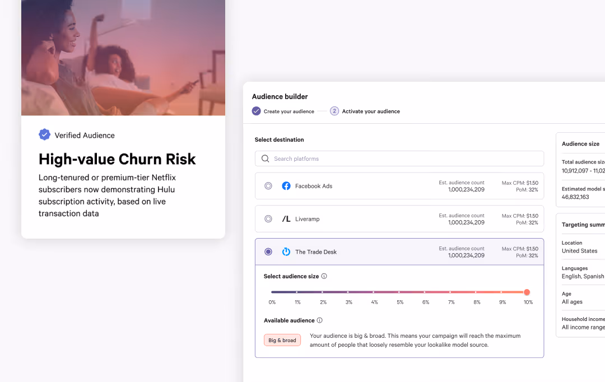Click the couple watching TV image

click(x=123, y=58)
